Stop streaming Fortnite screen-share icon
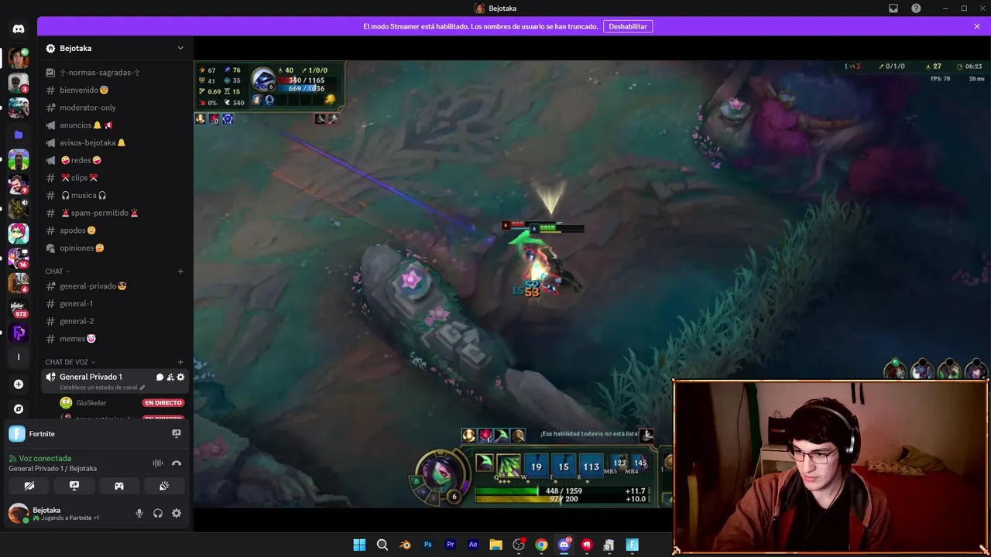Viewport: 991px width, 557px height. (176, 434)
